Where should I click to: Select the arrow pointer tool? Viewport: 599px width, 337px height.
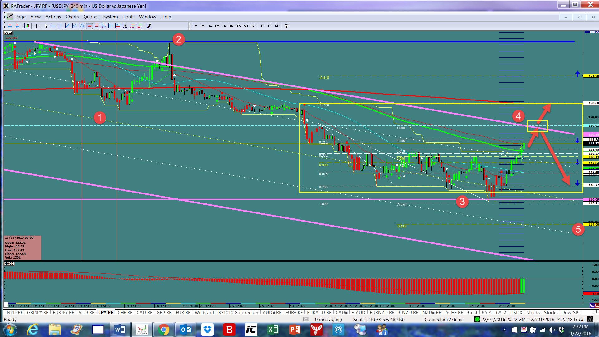click(46, 26)
